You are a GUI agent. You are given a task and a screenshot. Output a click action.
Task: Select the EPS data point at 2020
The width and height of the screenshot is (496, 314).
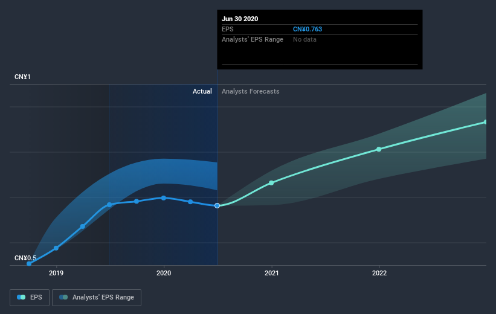point(164,198)
